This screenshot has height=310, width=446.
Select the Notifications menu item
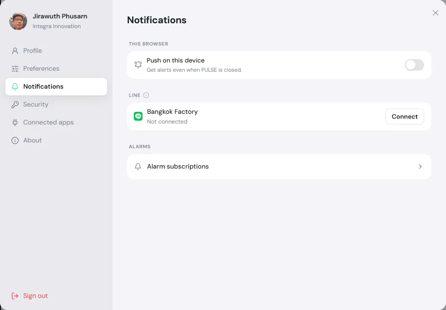point(56,87)
